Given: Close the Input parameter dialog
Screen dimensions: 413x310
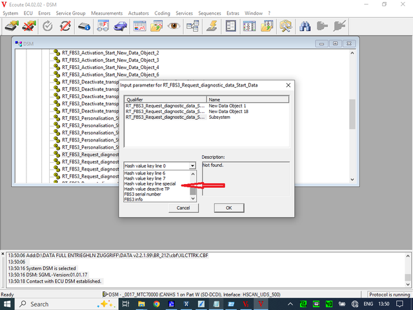Looking at the screenshot, I should point(288,85).
